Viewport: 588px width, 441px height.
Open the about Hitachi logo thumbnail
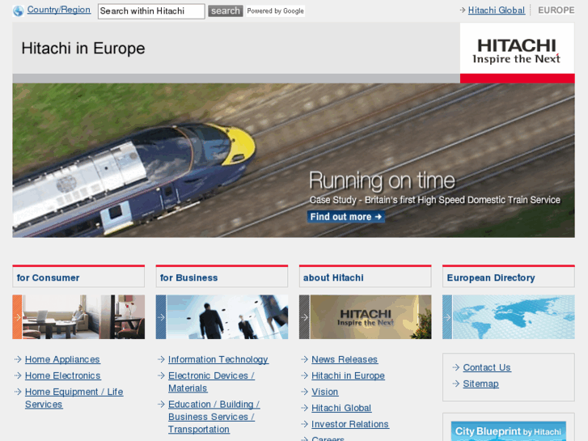pyautogui.click(x=366, y=316)
